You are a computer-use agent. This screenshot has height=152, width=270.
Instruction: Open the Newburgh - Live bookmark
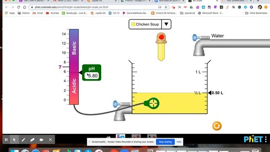tap(75, 13)
